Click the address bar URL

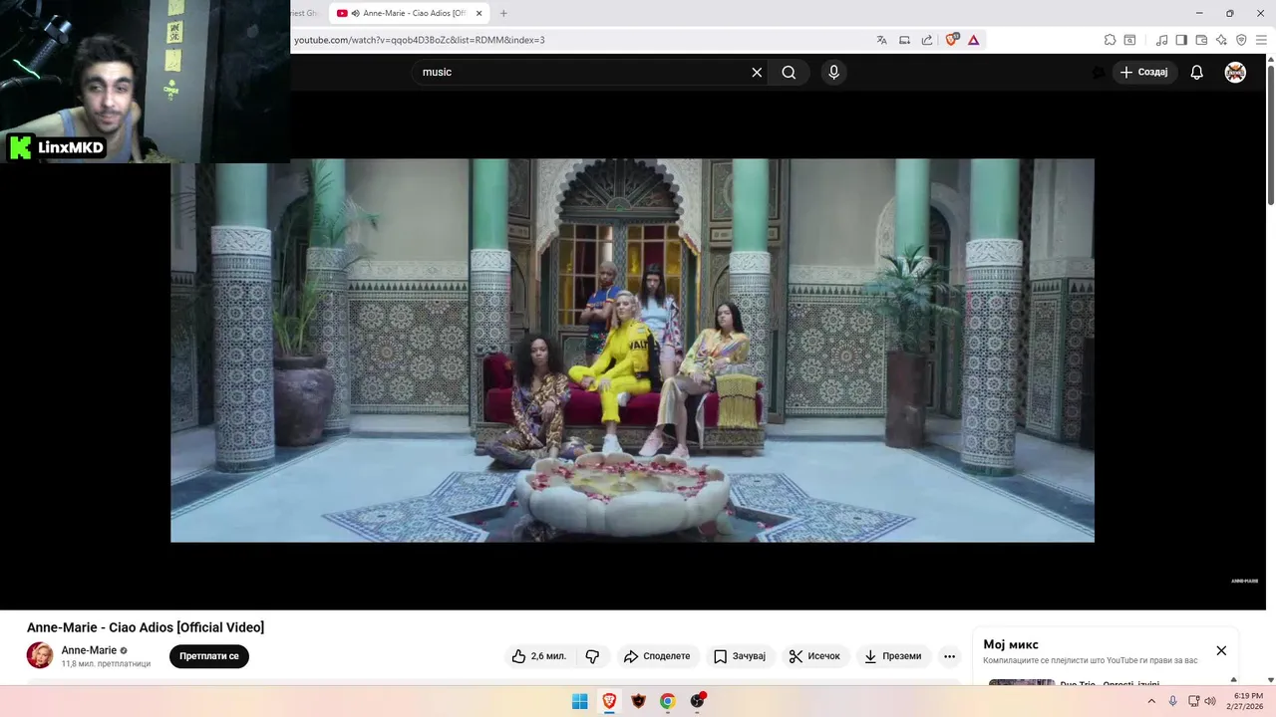tap(420, 40)
